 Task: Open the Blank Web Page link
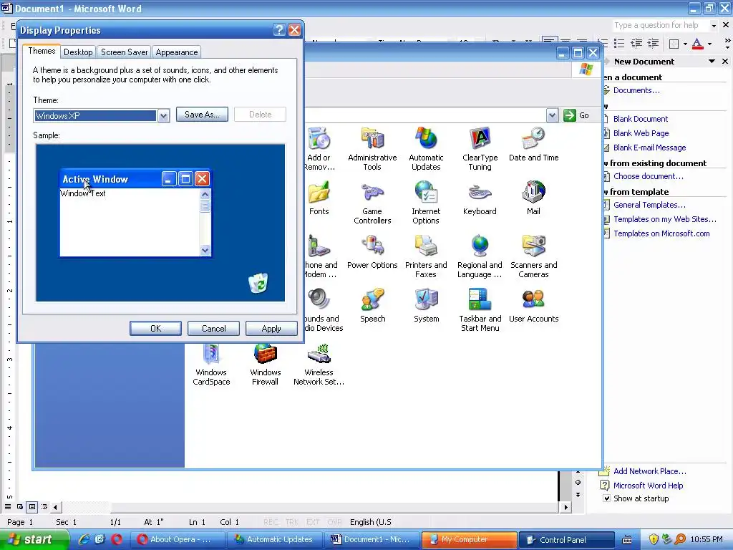click(x=641, y=133)
